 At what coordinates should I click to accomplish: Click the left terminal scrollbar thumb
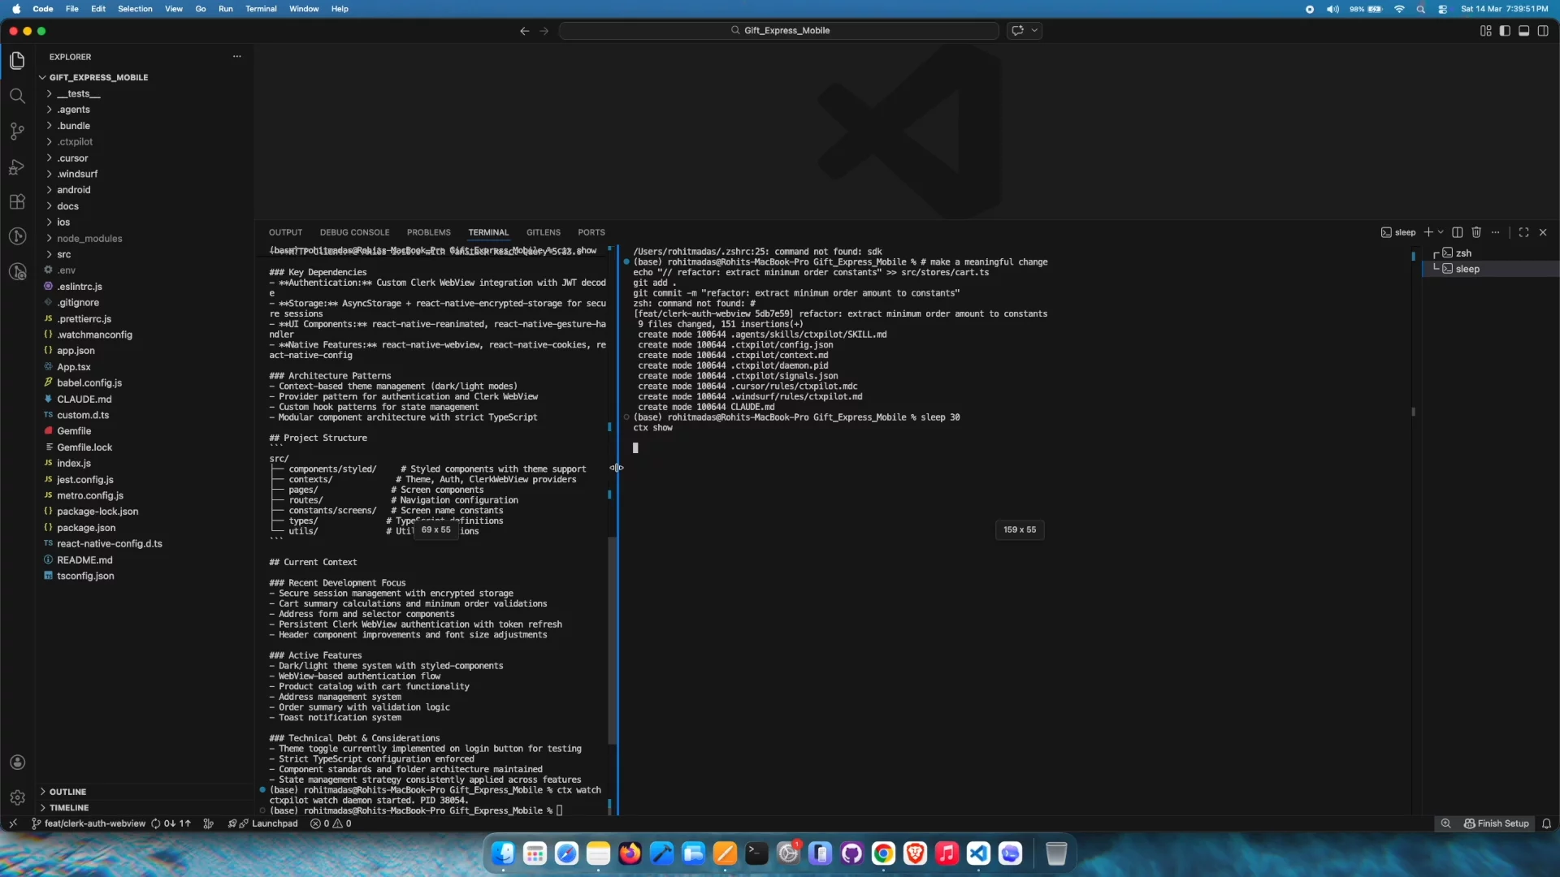pyautogui.click(x=611, y=639)
